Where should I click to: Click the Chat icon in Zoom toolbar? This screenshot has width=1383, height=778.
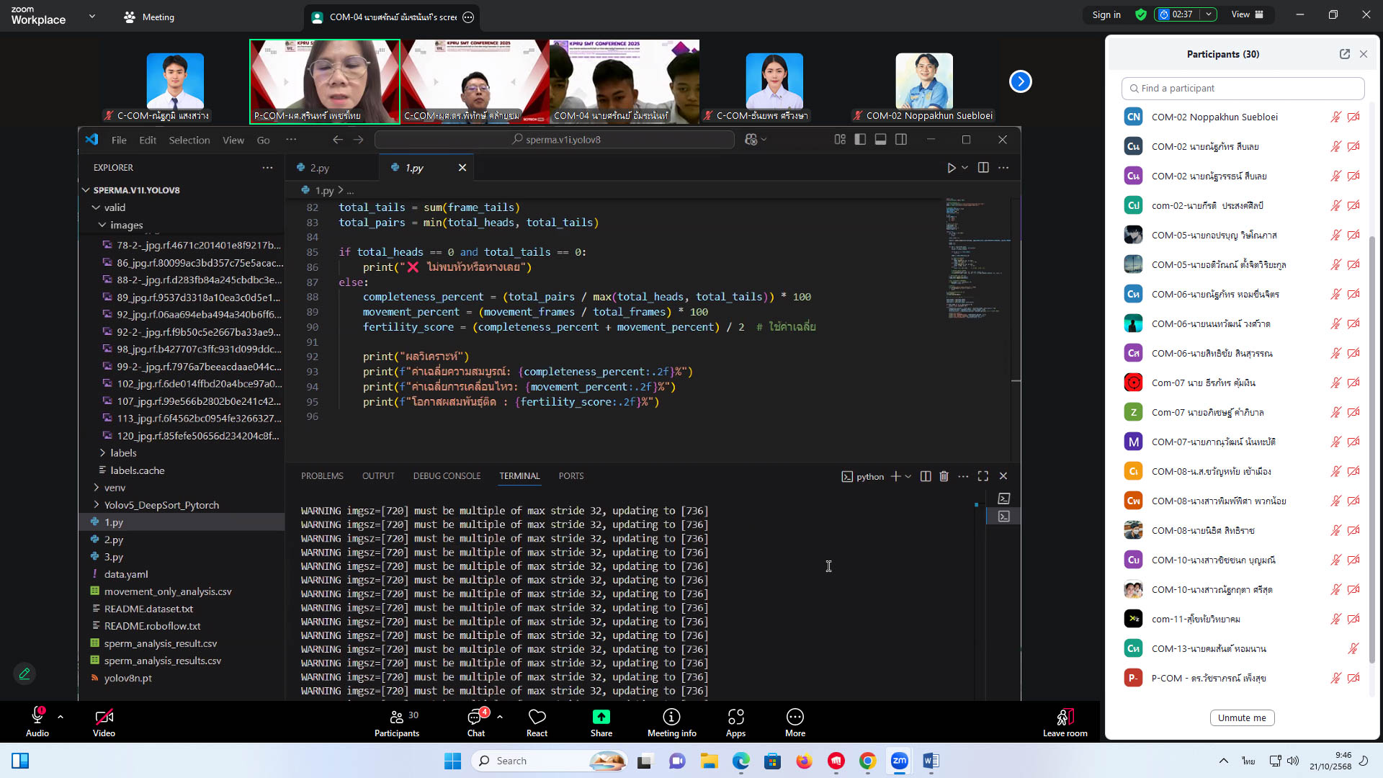tap(475, 717)
